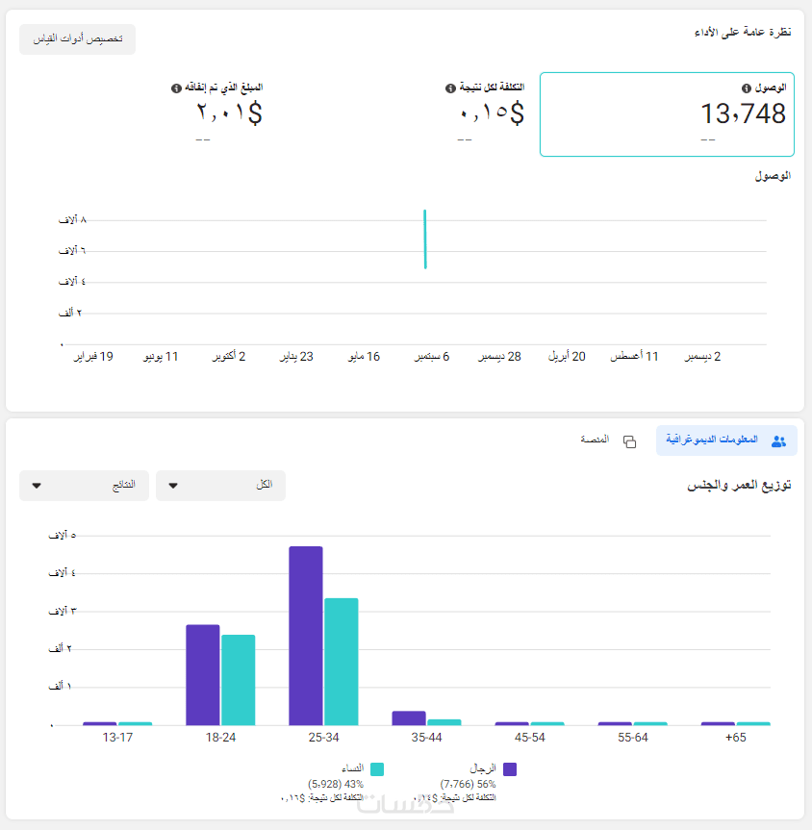Expand the النتائج dropdown menu
812x830 pixels.
pos(84,486)
